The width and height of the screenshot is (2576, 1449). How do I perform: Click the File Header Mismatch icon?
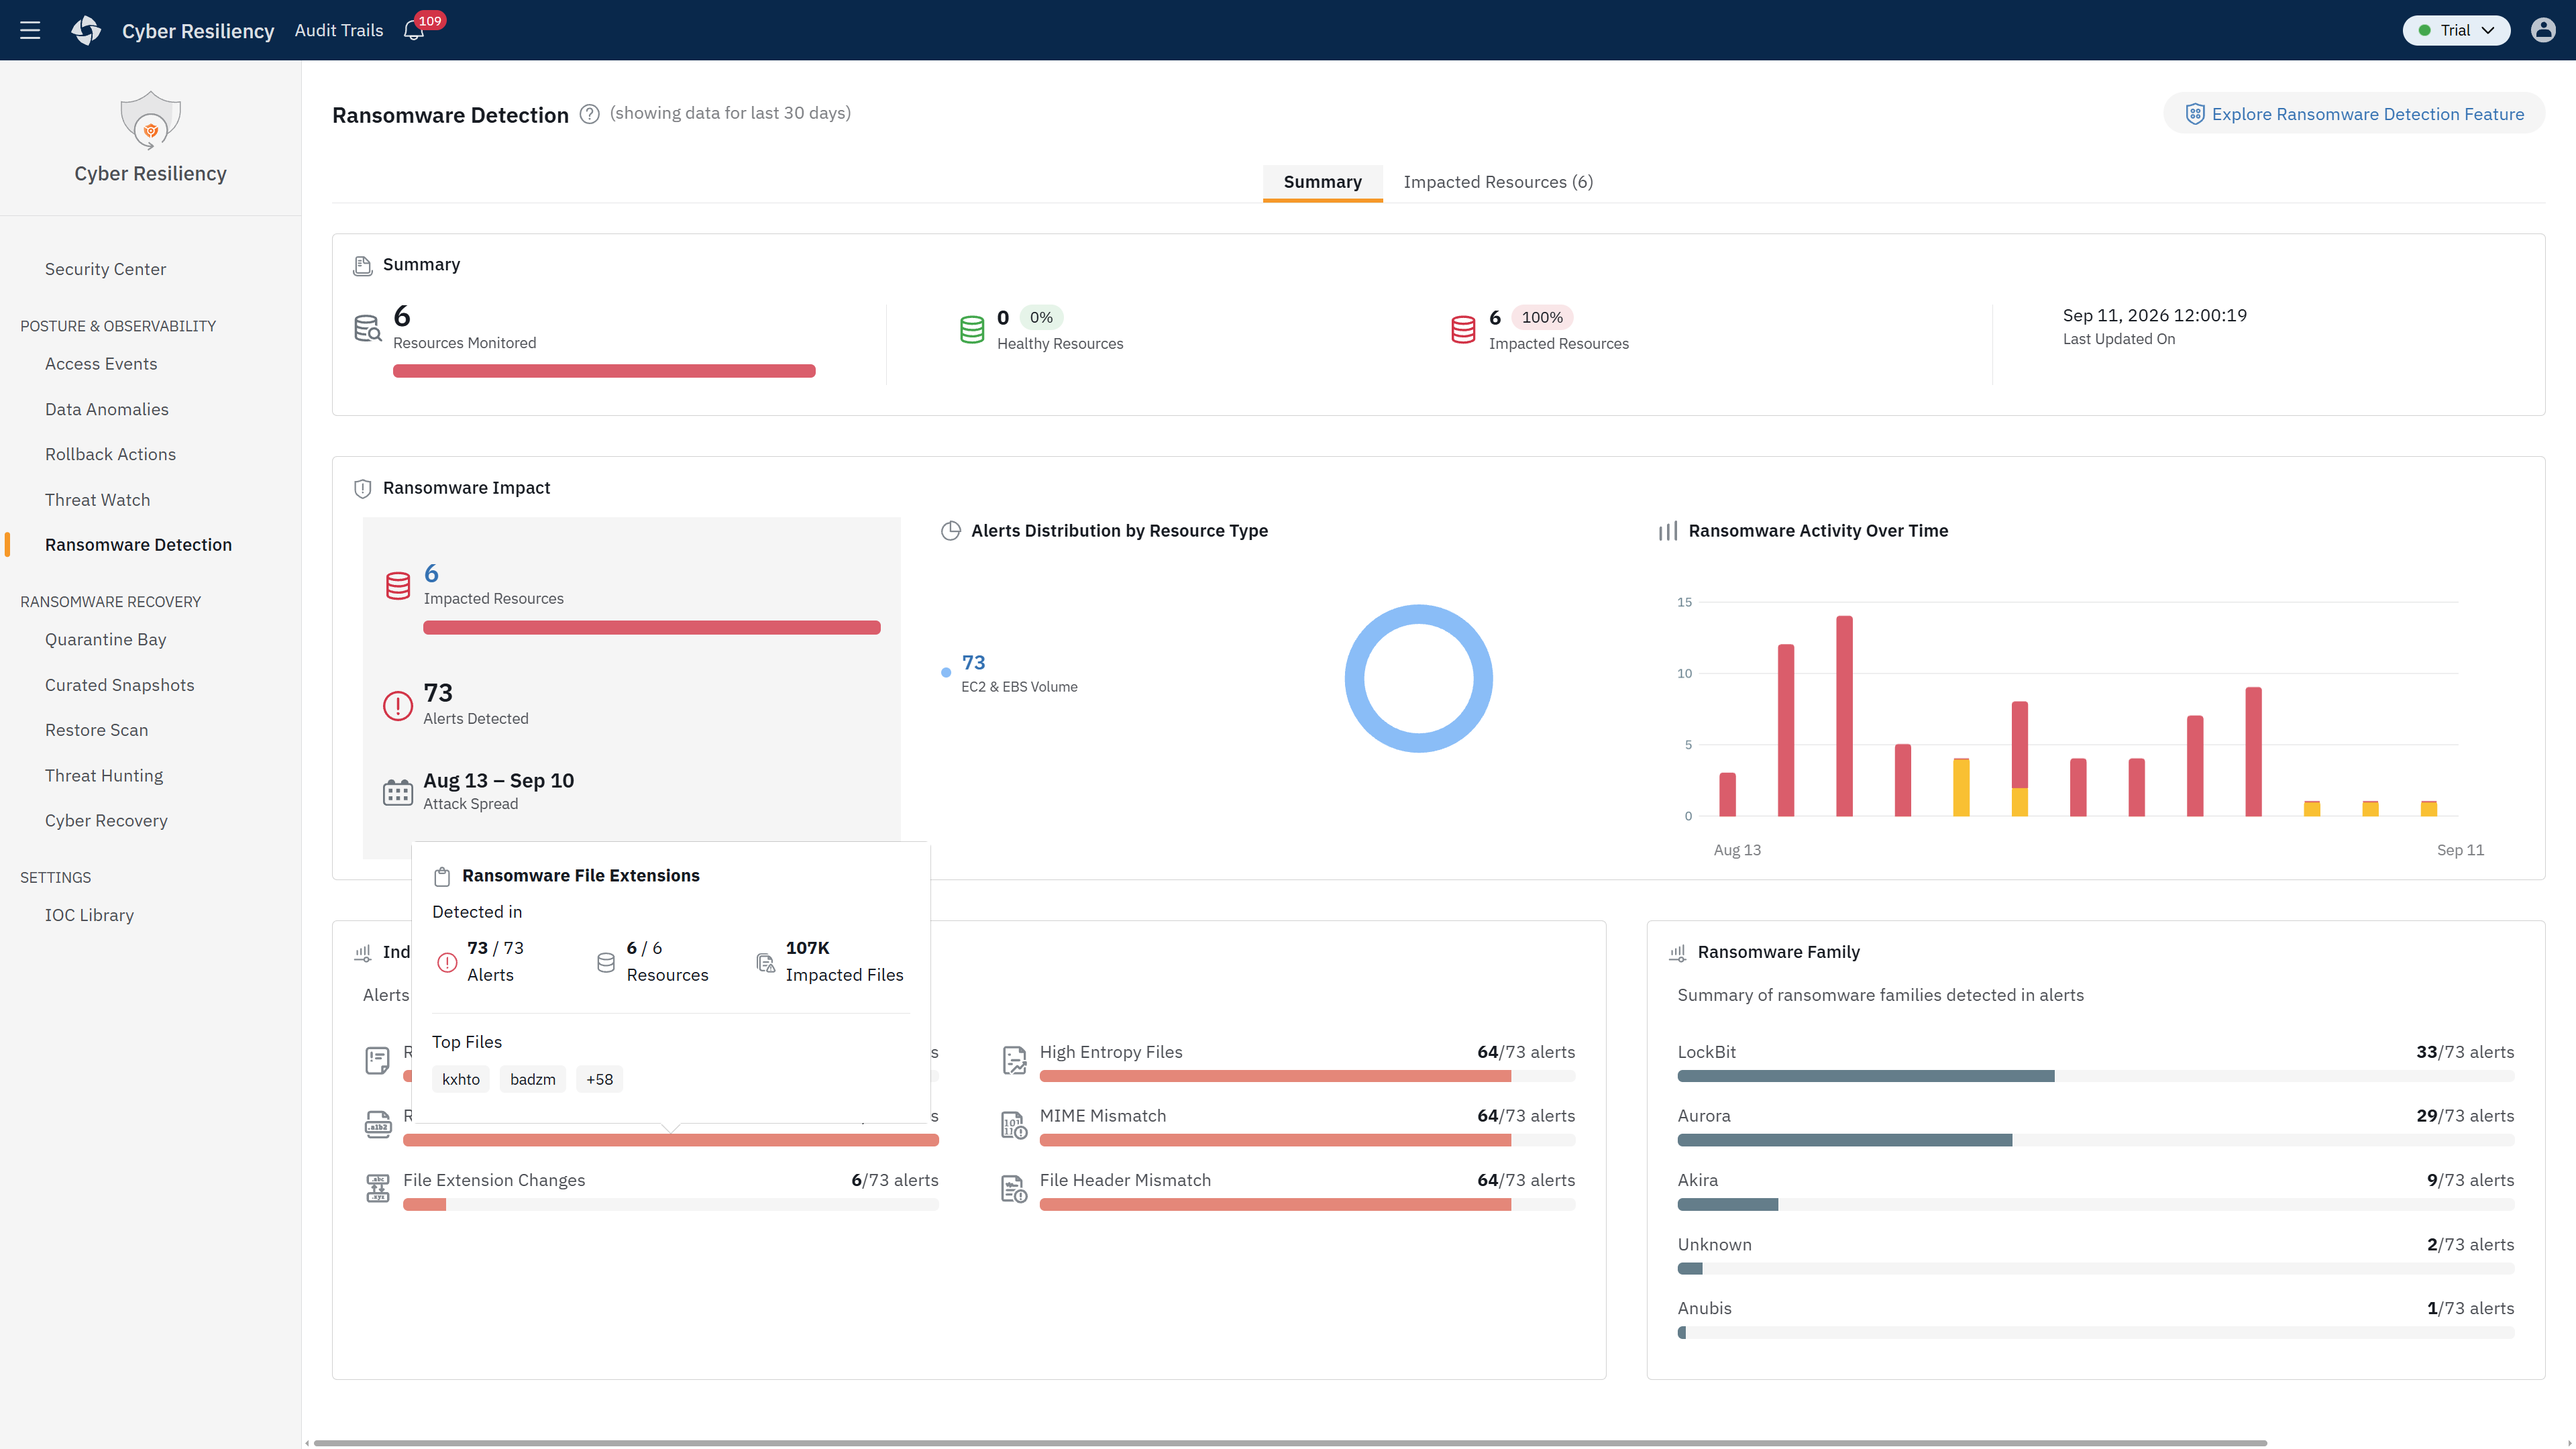pyautogui.click(x=1014, y=1189)
